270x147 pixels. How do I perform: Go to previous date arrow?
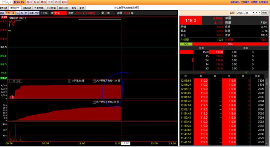pos(256,13)
